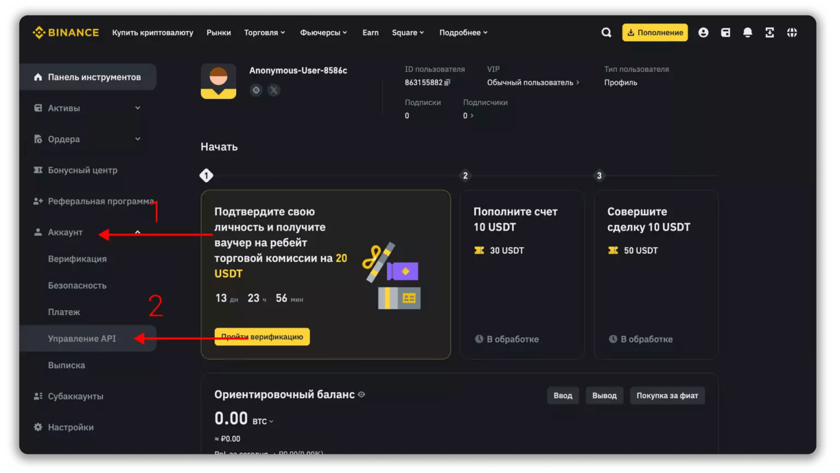Click the Аккаунт person icon
The height and width of the screenshot is (473, 840).
click(38, 232)
